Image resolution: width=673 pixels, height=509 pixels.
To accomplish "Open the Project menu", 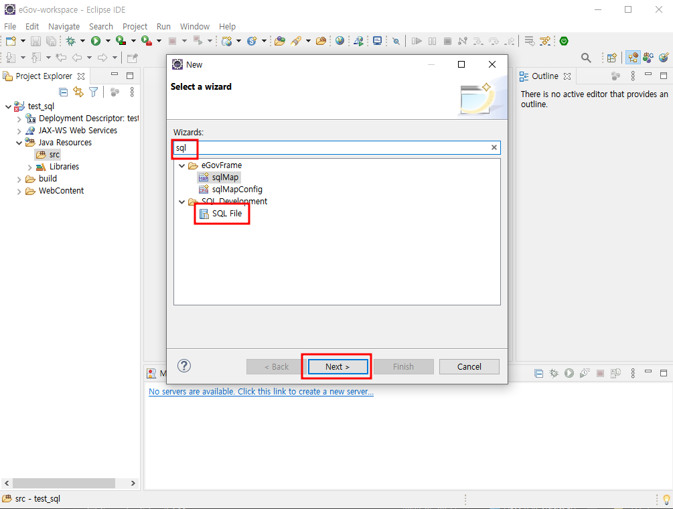I will click(x=135, y=26).
